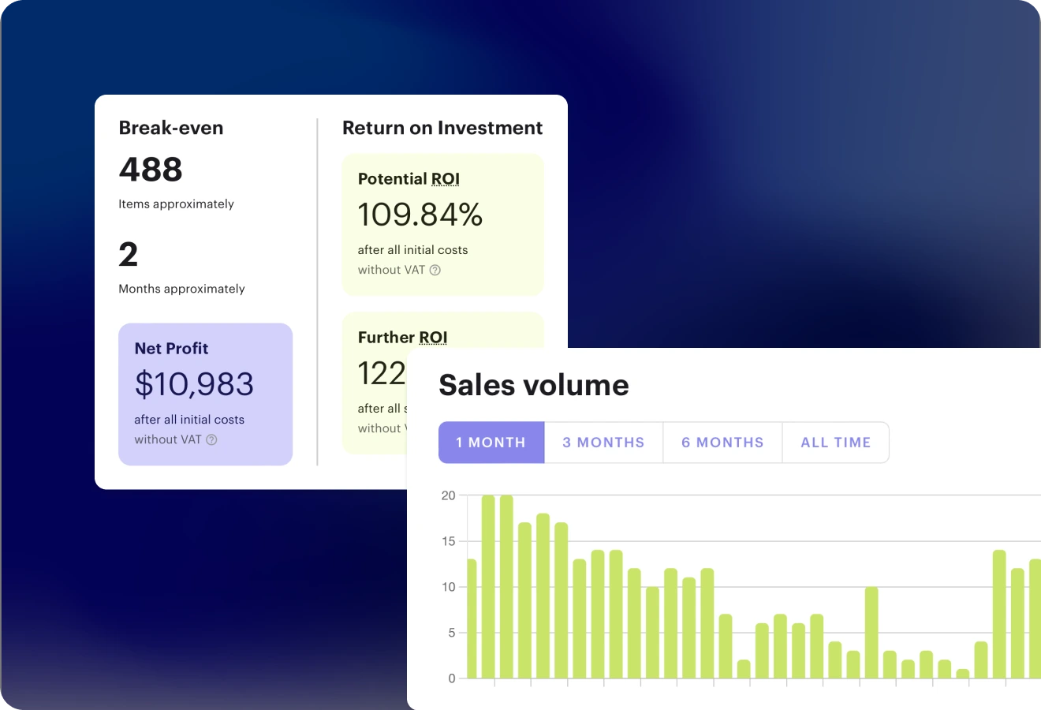This screenshot has width=1041, height=710.
Task: Click the 'Sales volume' heading
Action: click(534, 385)
